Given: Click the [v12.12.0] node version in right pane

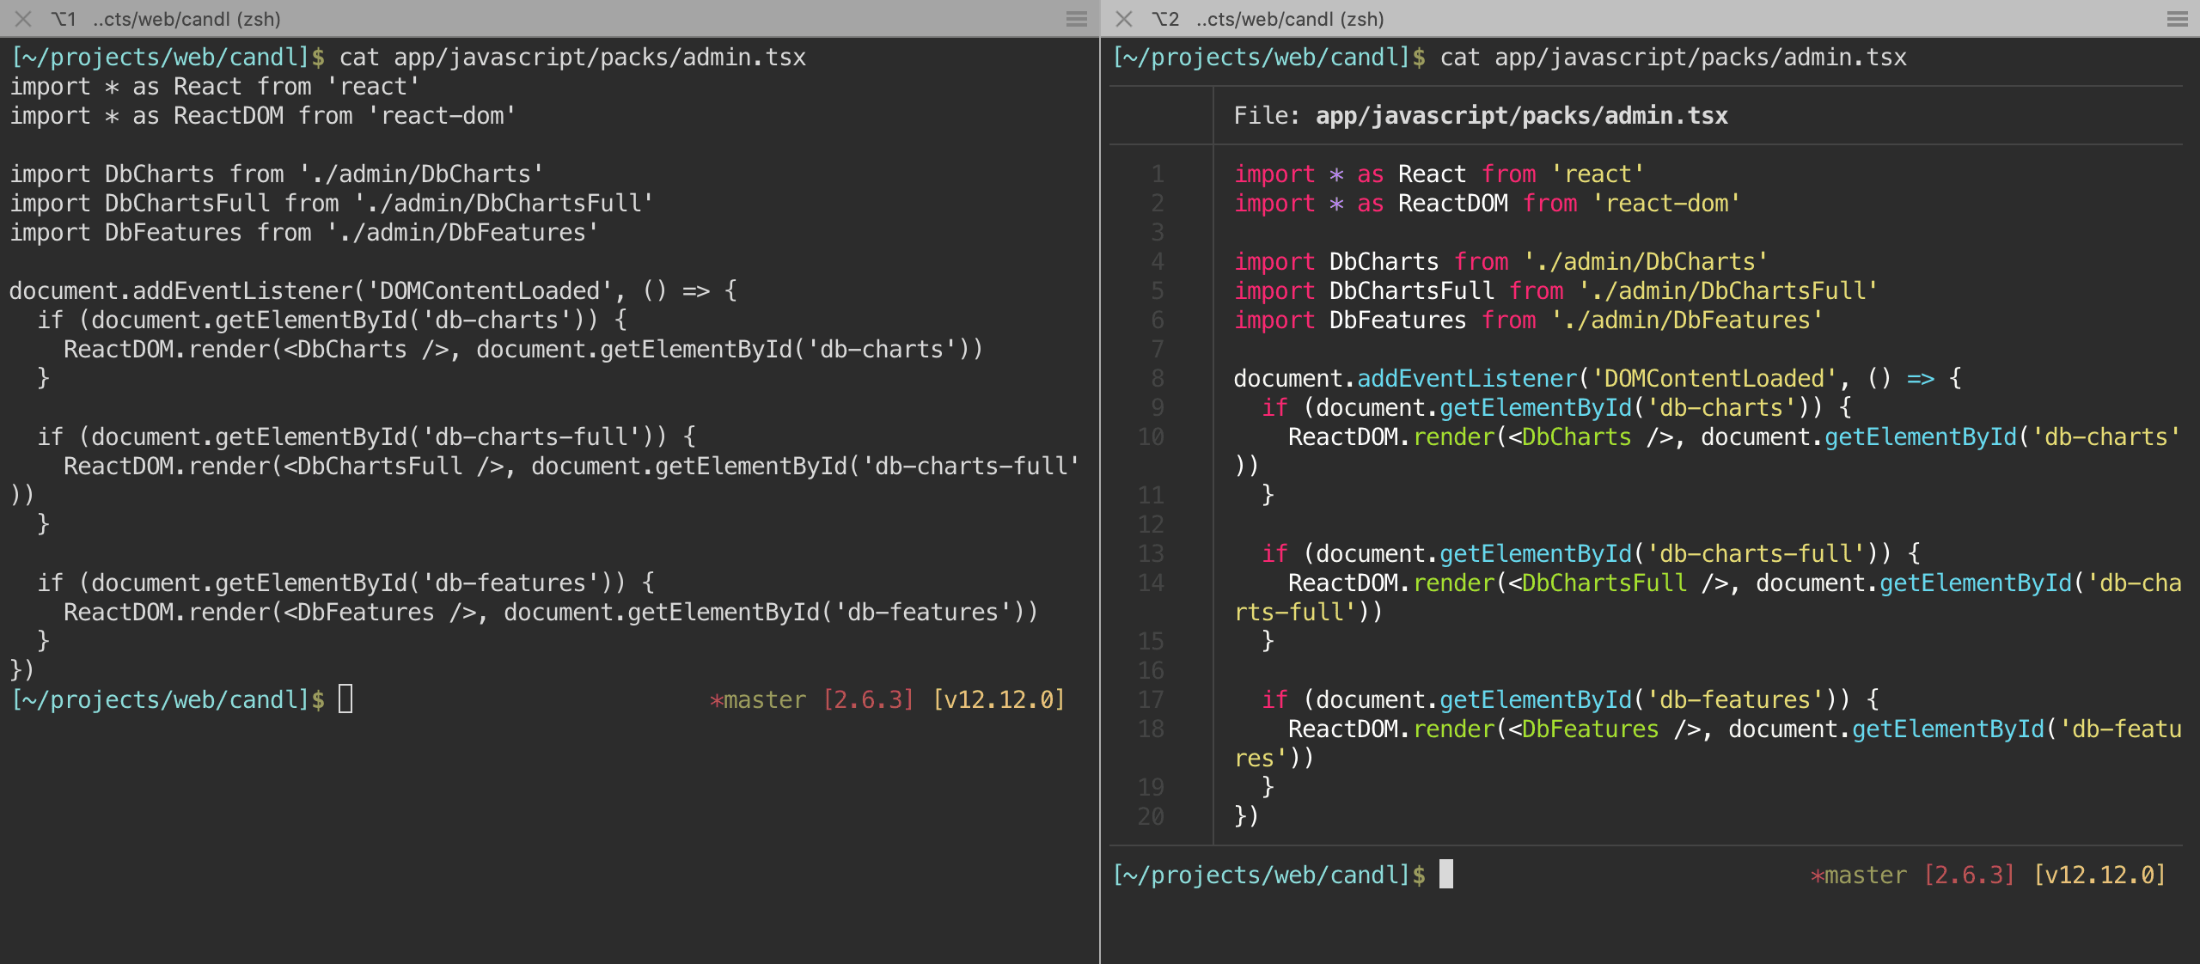Looking at the screenshot, I should click(x=2099, y=876).
